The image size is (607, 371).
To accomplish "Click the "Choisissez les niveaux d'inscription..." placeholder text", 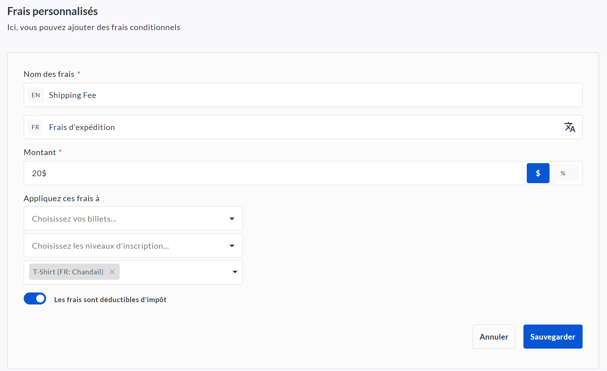I will 100,246.
